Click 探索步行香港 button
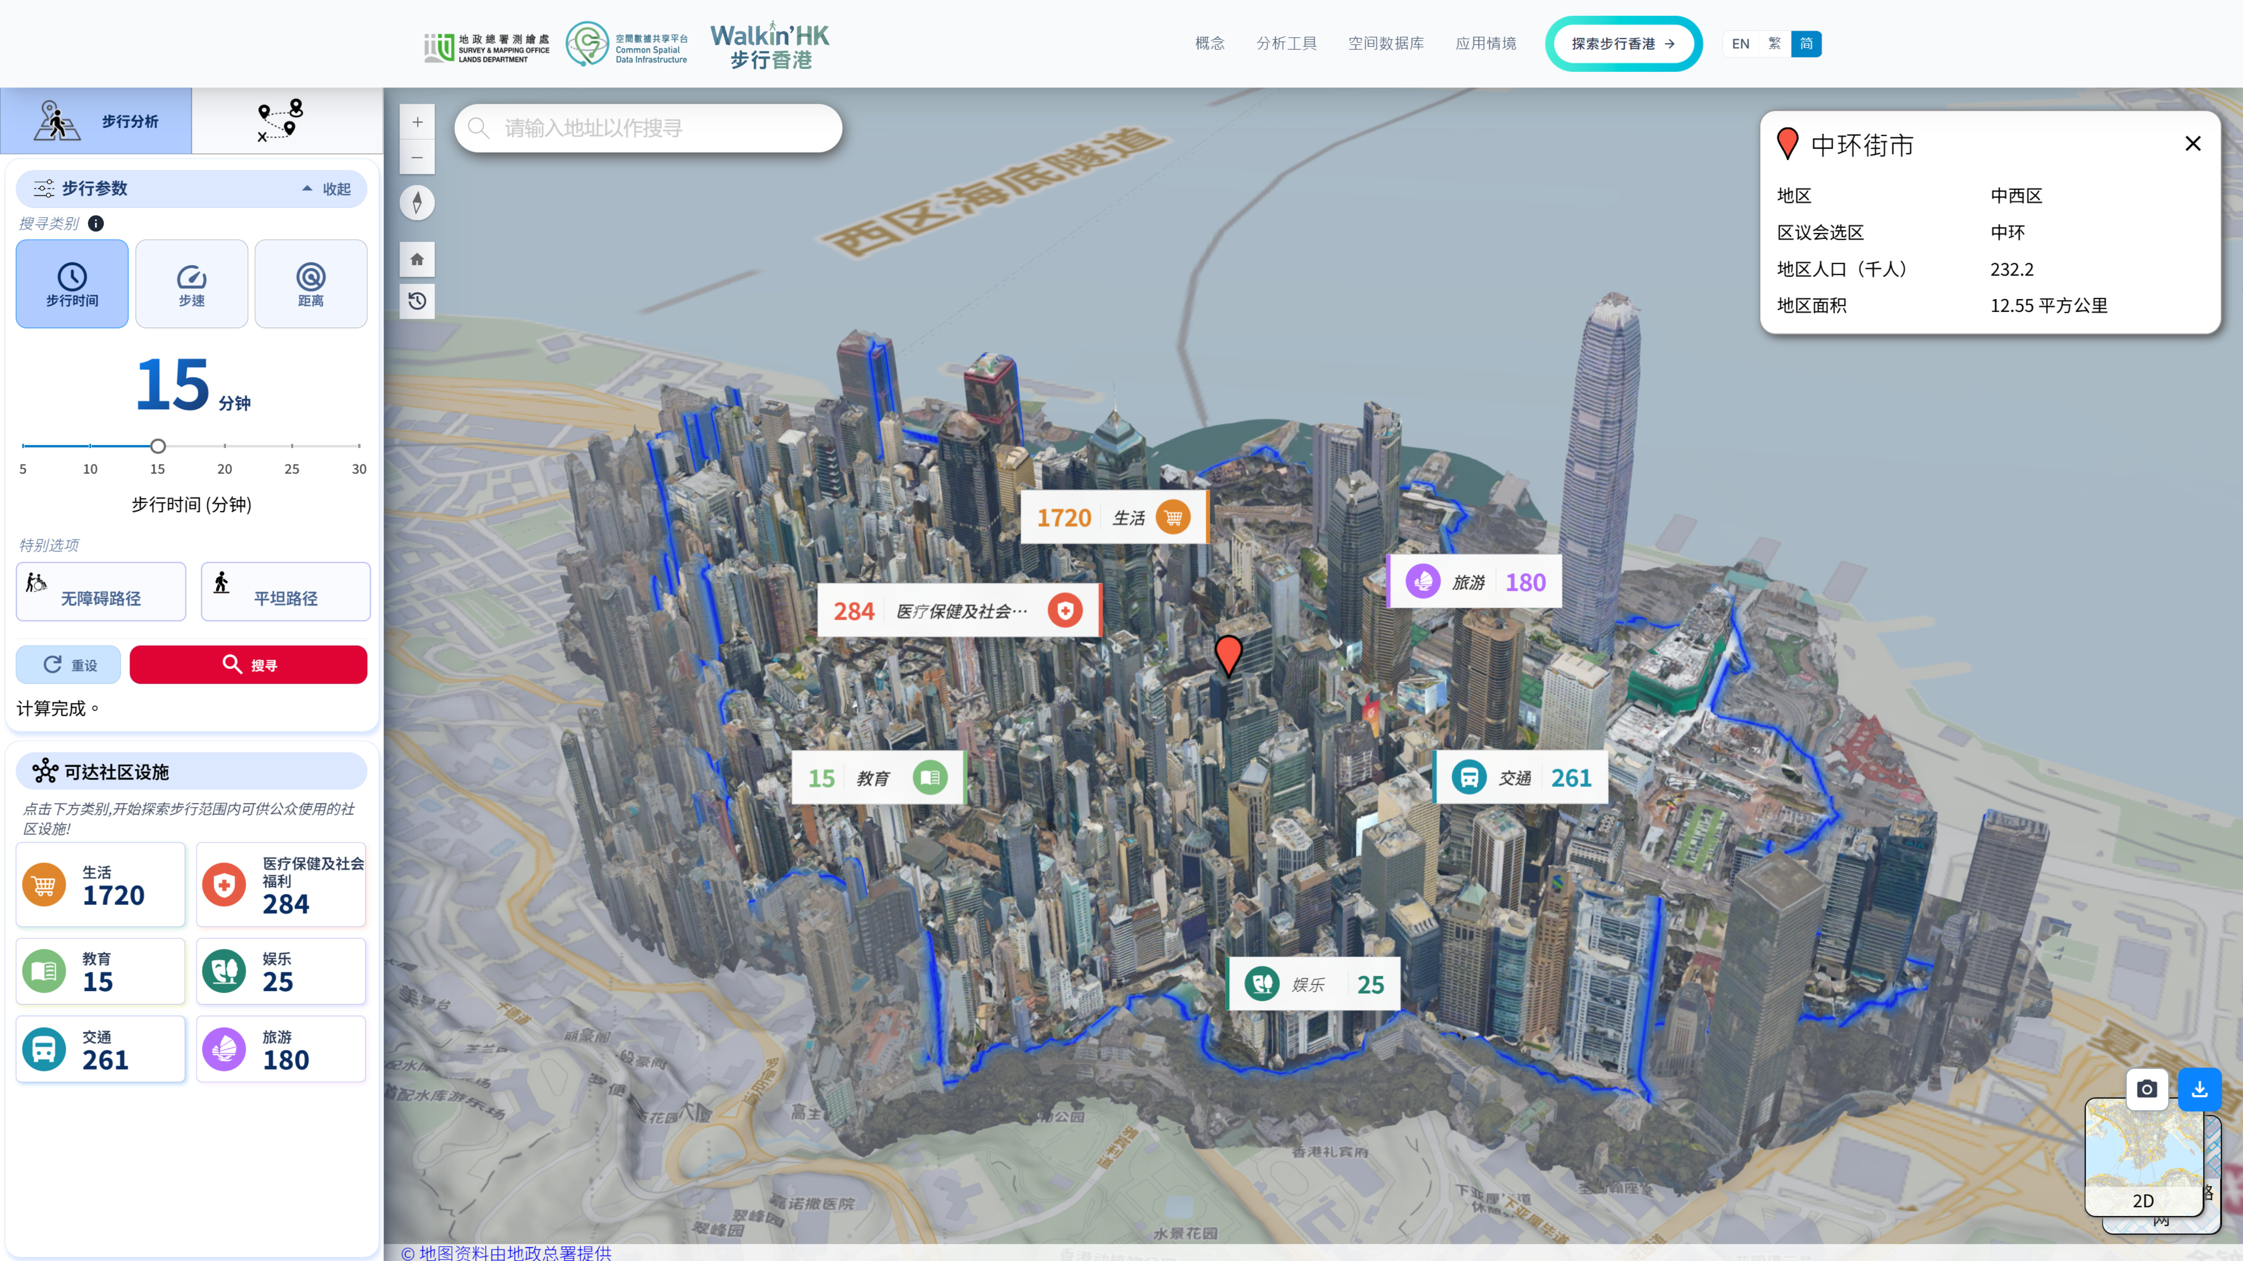This screenshot has width=2243, height=1261. click(1623, 44)
